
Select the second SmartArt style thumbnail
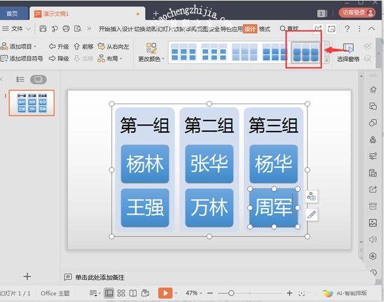214,52
